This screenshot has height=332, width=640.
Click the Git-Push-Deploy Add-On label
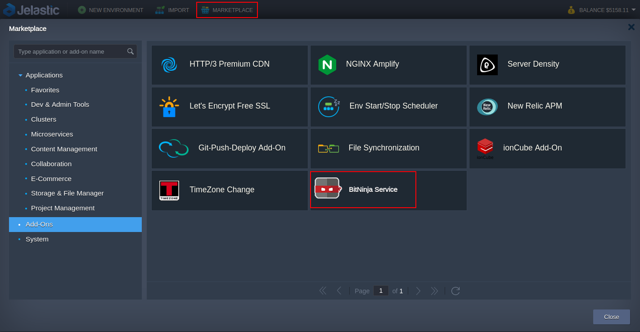click(x=242, y=148)
